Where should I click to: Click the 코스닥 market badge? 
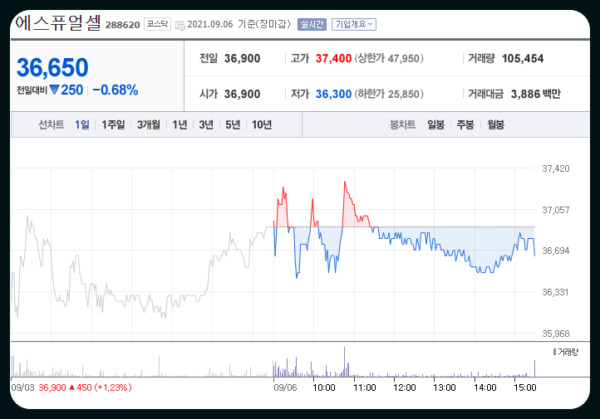tap(157, 24)
